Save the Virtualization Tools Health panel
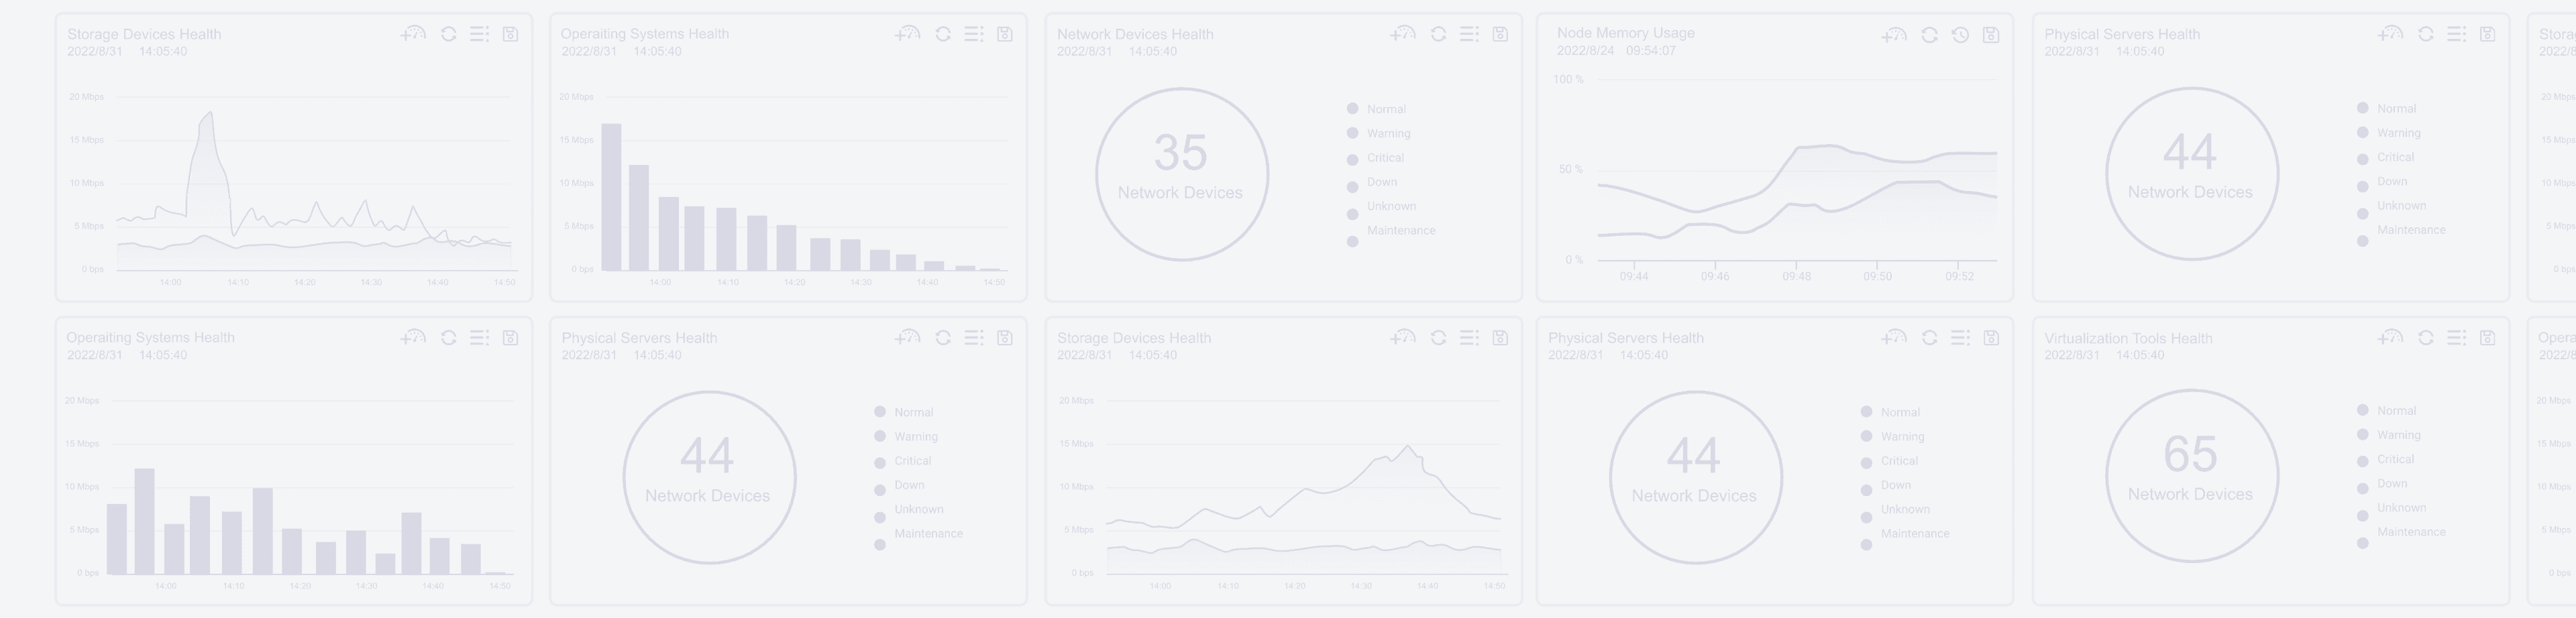The width and height of the screenshot is (2576, 618). [2487, 337]
